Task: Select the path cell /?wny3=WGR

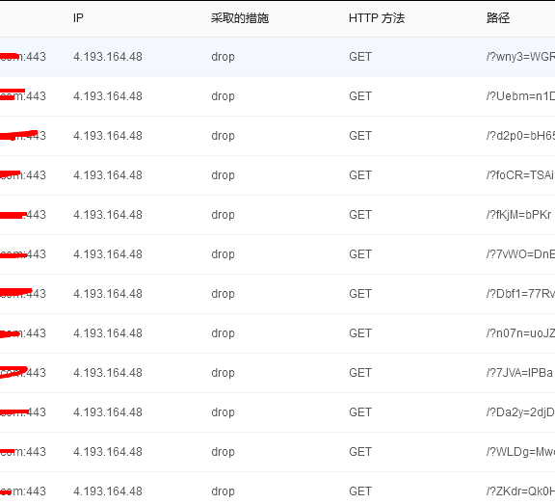Action: pyautogui.click(x=520, y=57)
